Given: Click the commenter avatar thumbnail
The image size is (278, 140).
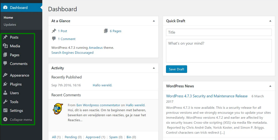Looking at the screenshot, I should (58, 108).
